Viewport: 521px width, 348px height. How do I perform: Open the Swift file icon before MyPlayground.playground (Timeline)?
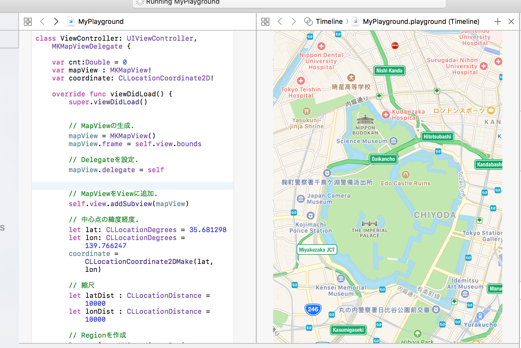[355, 21]
